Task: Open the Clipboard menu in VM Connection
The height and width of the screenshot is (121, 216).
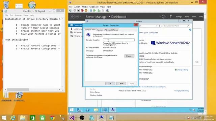Action: click(x=94, y=7)
